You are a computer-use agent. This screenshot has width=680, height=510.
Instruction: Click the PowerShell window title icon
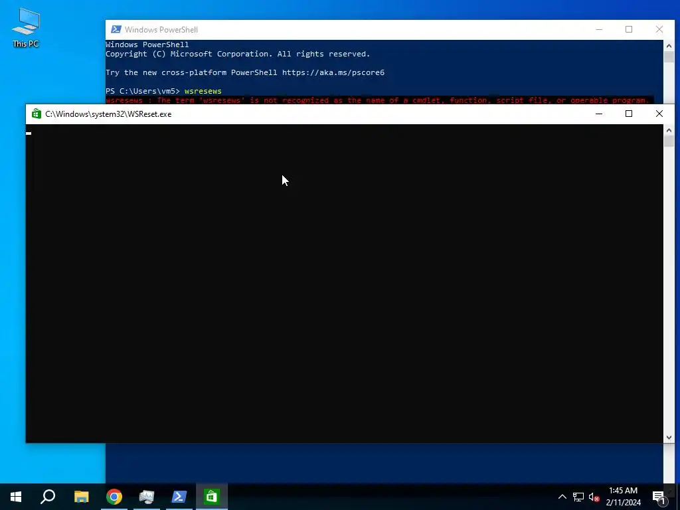[116, 29]
